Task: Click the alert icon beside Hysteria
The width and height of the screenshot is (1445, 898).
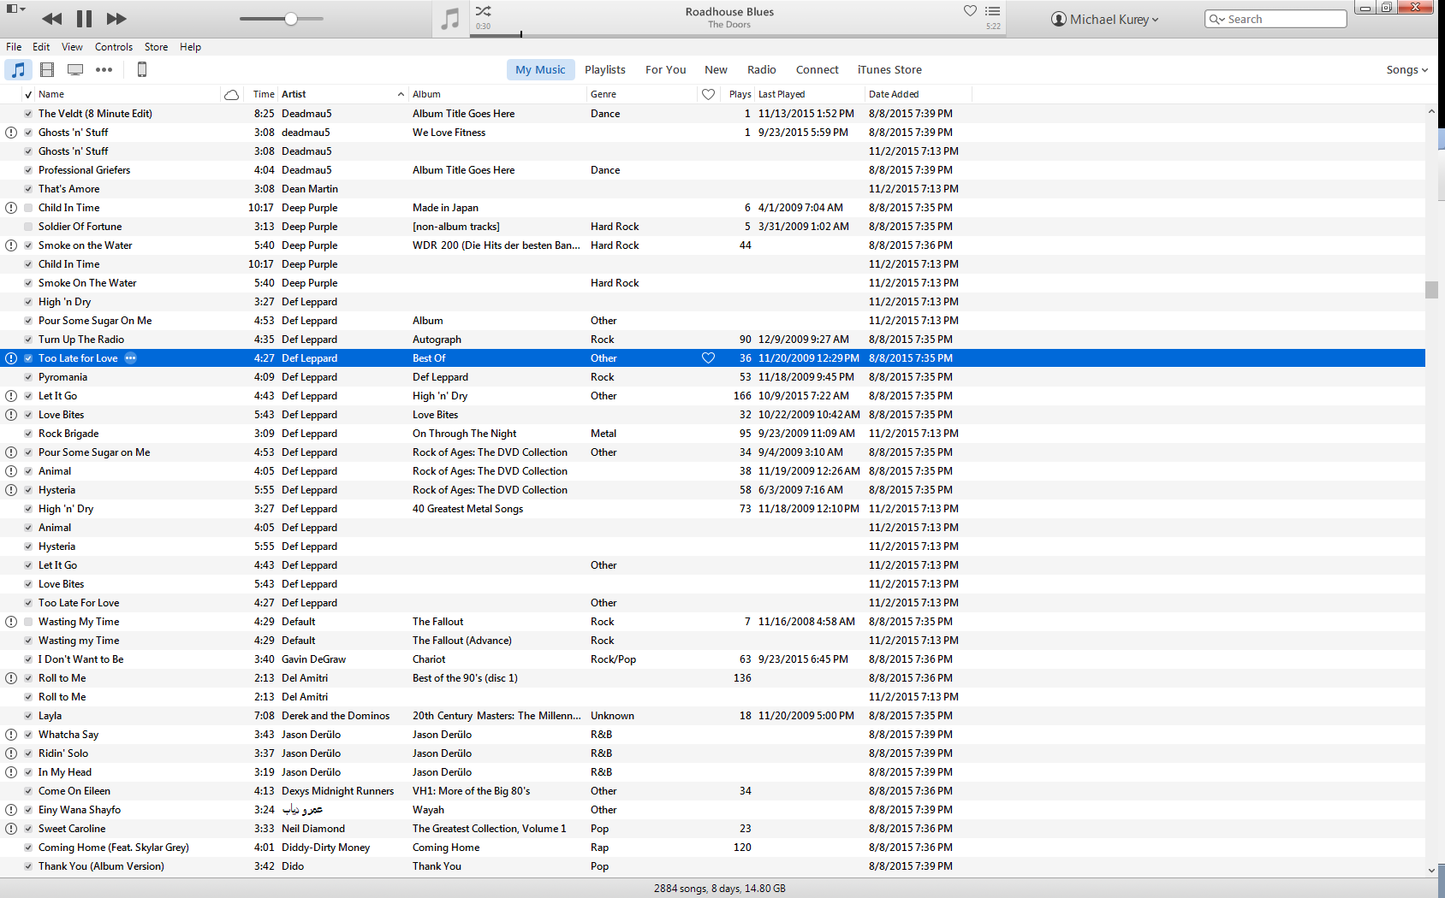Action: click(x=11, y=490)
